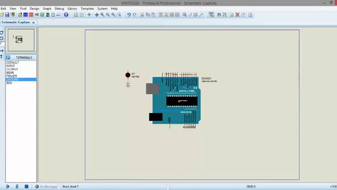Screen dimensions: 337x190
Task: Click the red X remove sheet icon
Action: click(x=237, y=15)
